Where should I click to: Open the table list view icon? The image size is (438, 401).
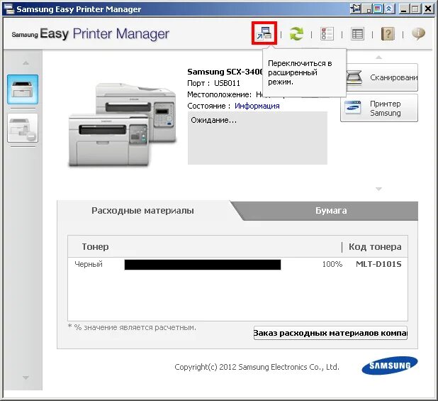(x=357, y=34)
